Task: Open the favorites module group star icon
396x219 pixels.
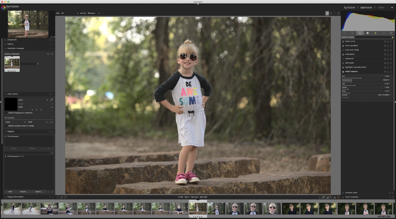Action: (352, 33)
